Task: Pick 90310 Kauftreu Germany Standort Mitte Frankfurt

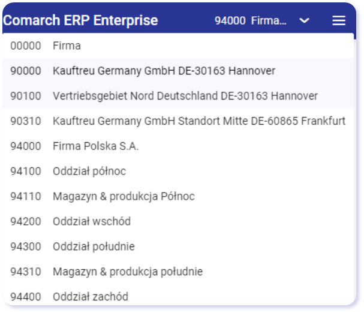Action: click(x=178, y=121)
